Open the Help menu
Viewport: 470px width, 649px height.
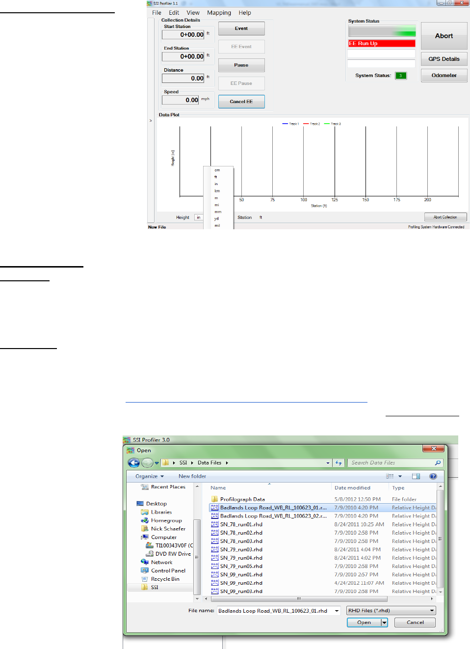pos(245,13)
